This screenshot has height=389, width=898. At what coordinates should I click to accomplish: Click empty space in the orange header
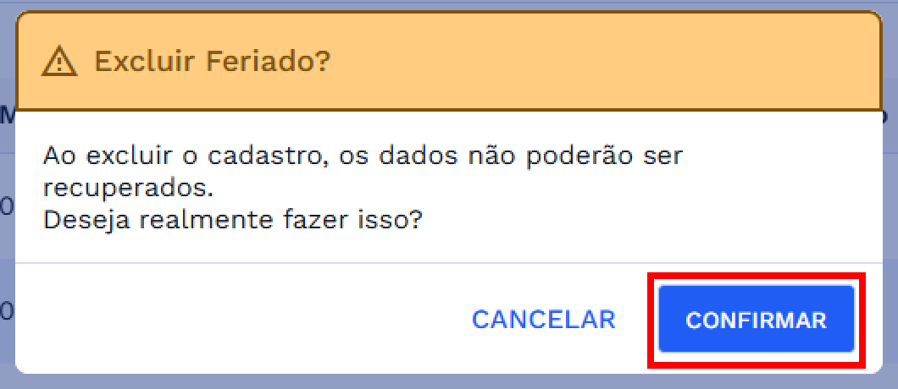point(593,62)
